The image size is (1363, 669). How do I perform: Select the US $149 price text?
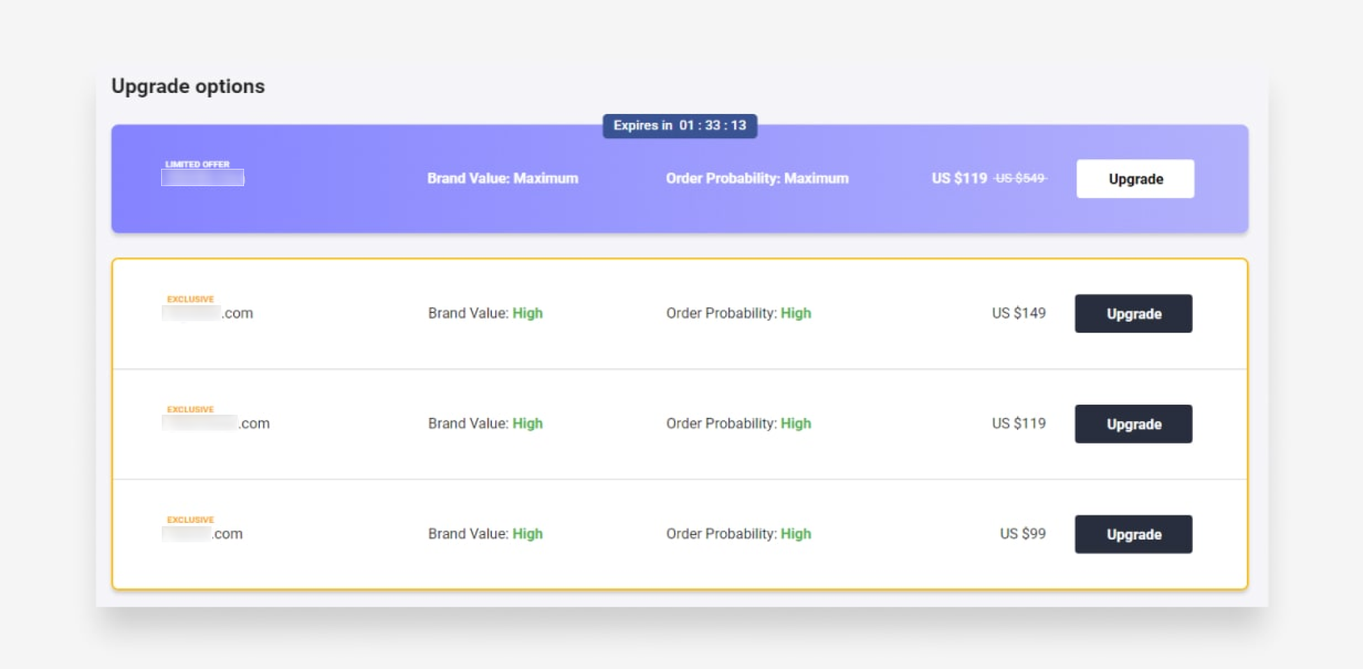coord(1018,313)
